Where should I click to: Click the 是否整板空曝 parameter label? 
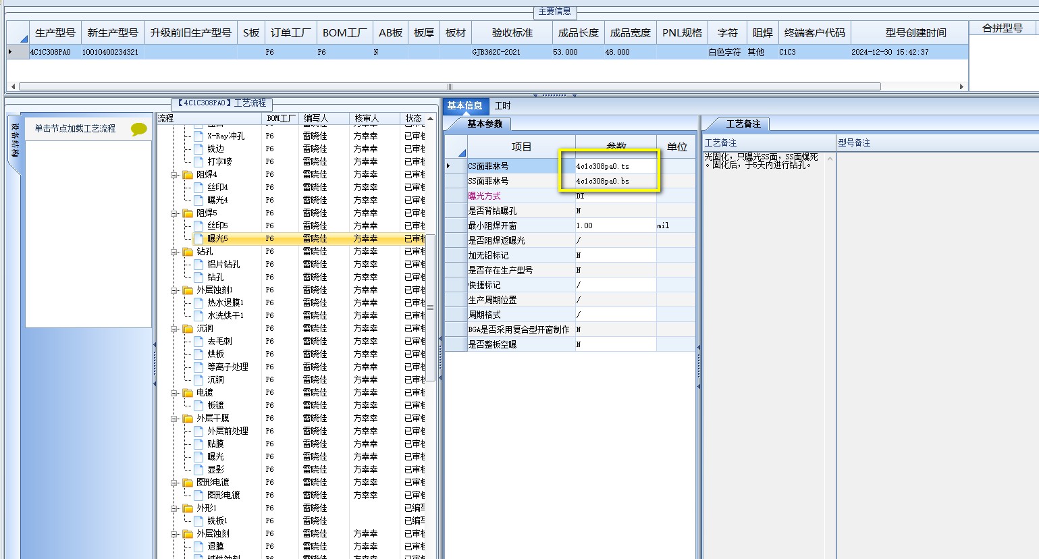coord(492,344)
